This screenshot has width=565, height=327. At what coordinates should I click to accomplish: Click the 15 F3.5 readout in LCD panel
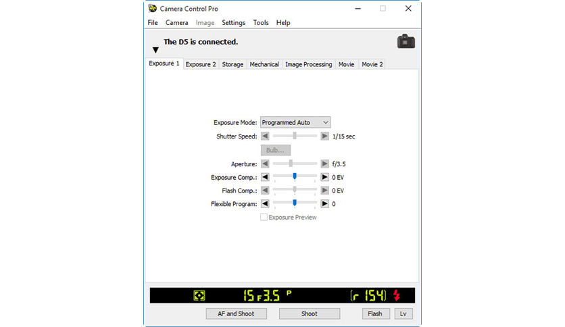(262, 296)
